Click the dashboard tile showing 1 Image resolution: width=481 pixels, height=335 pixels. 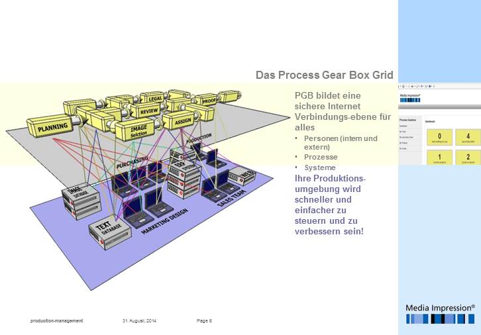(439, 157)
